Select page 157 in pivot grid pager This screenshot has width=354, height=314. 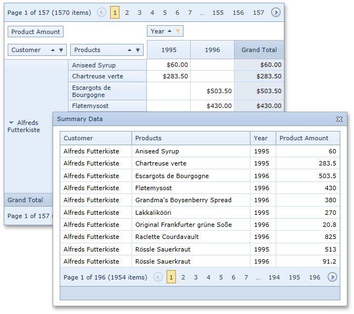point(258,12)
